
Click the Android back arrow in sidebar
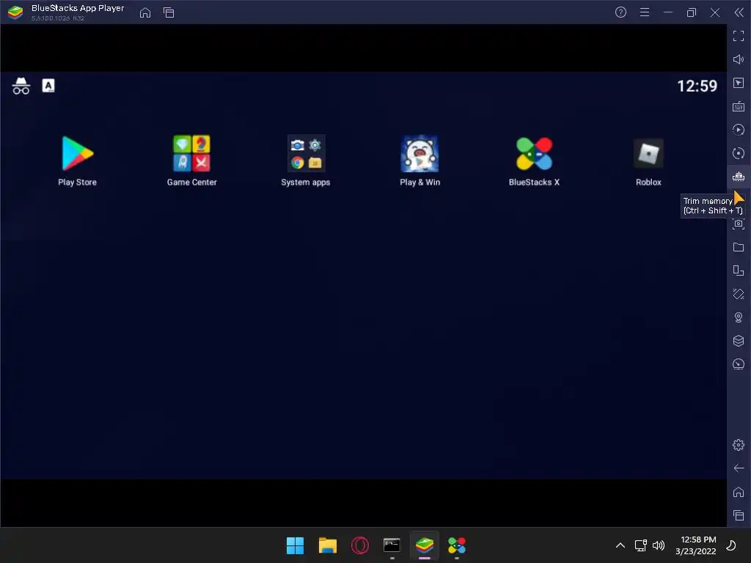click(739, 468)
